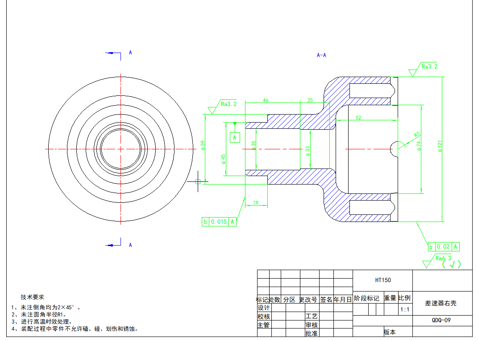
Task: Select the QDQ-09 drawing number cell
Action: (x=442, y=320)
